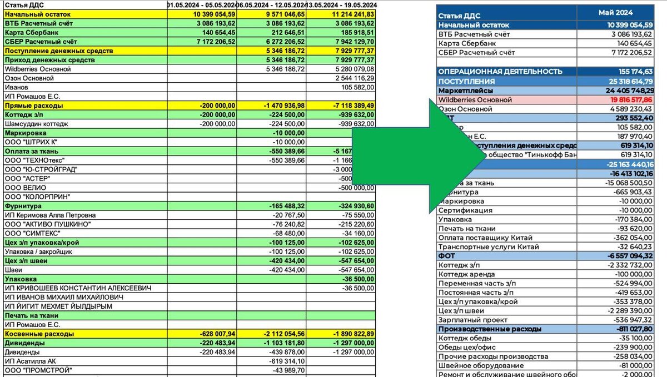The width and height of the screenshot is (667, 377).
Task: Click the value 9 571 046,65
Action: [285, 14]
